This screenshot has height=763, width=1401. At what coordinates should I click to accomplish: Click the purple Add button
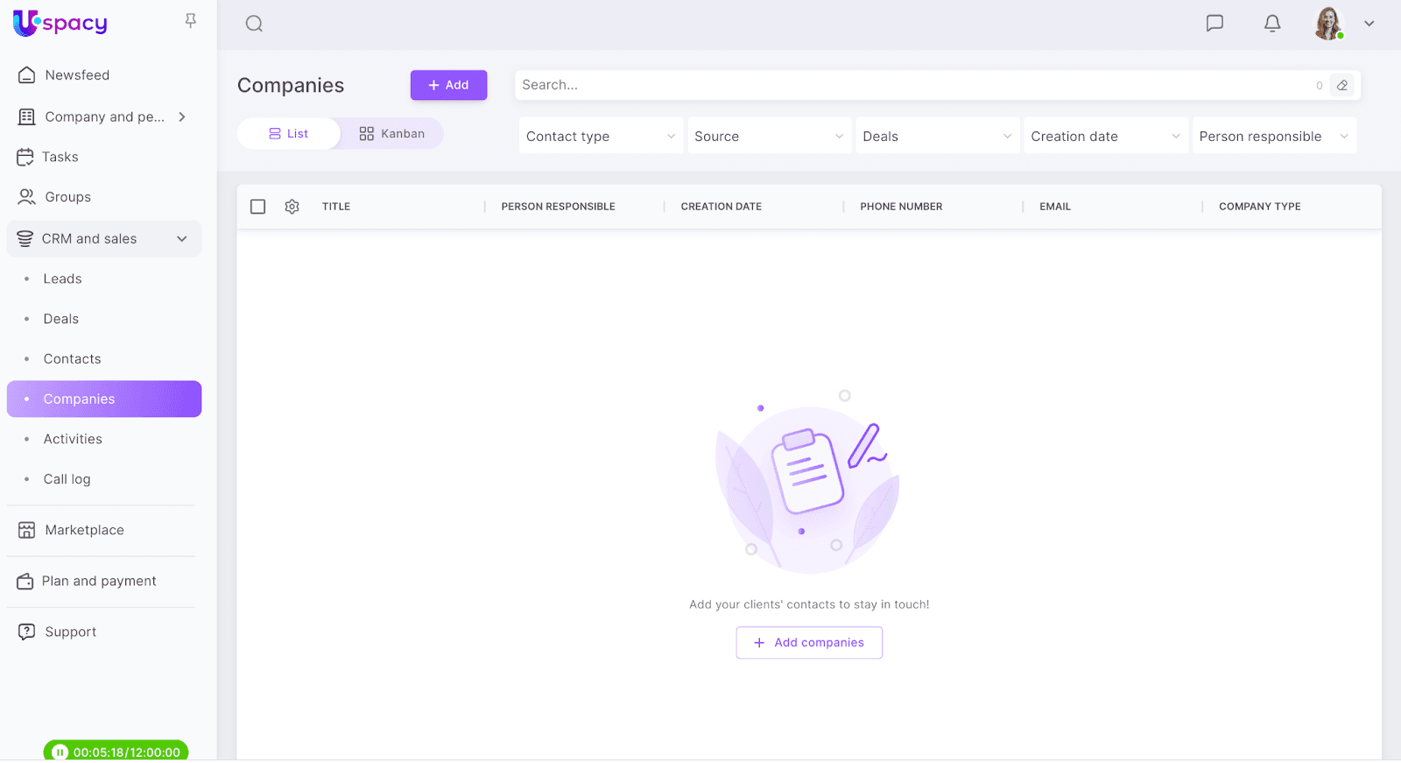[x=448, y=85]
